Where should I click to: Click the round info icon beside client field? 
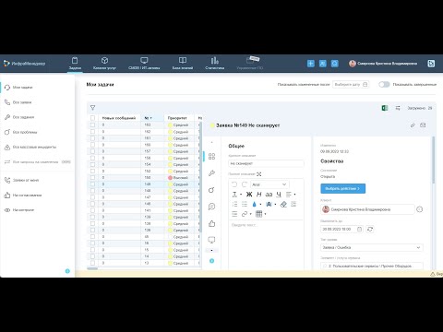coord(419,209)
